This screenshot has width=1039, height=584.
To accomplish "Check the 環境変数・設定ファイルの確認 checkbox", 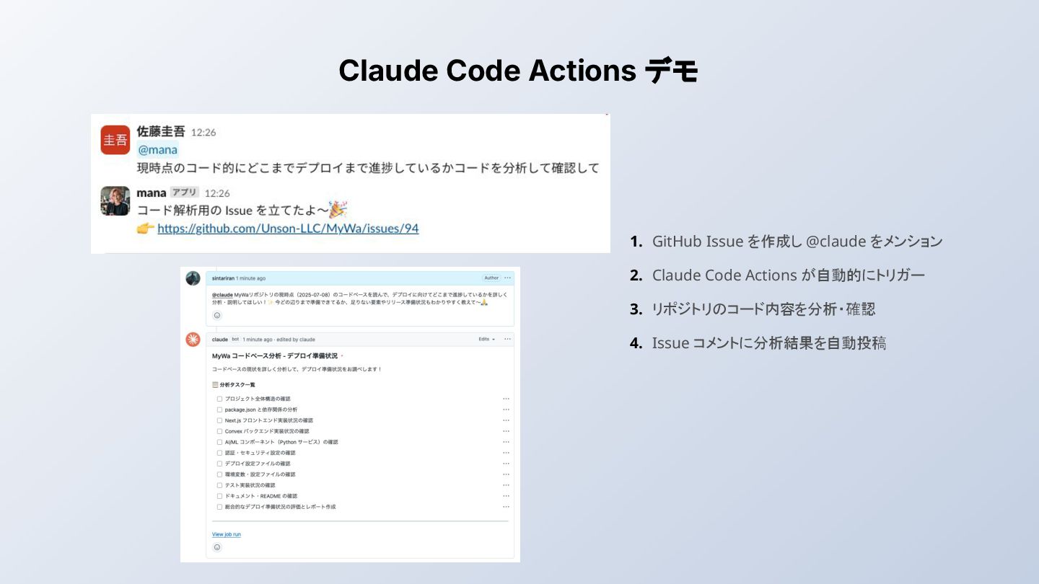I will click(x=219, y=474).
